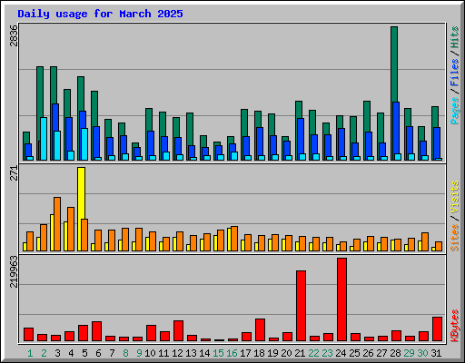Click the red "KBytes" legend label

(455, 326)
